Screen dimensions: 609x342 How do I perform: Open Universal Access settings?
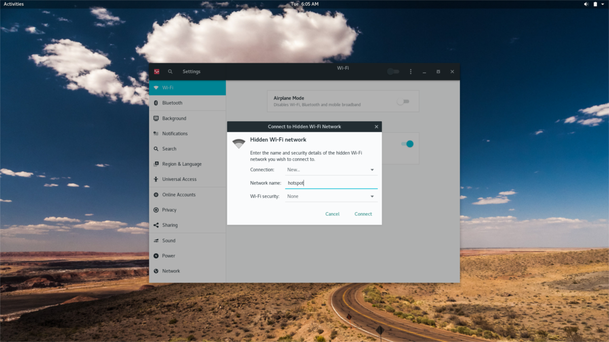click(187, 179)
